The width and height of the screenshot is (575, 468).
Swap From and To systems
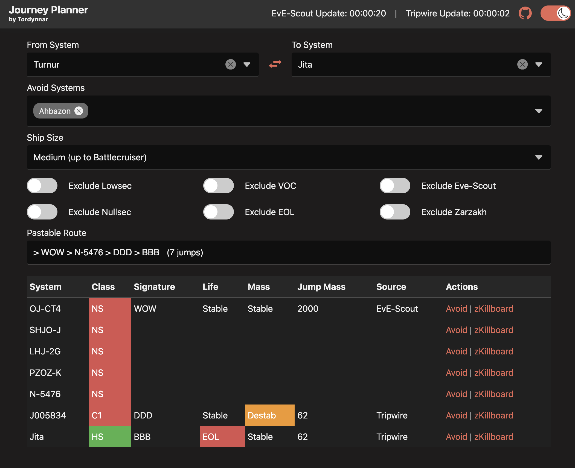point(275,64)
